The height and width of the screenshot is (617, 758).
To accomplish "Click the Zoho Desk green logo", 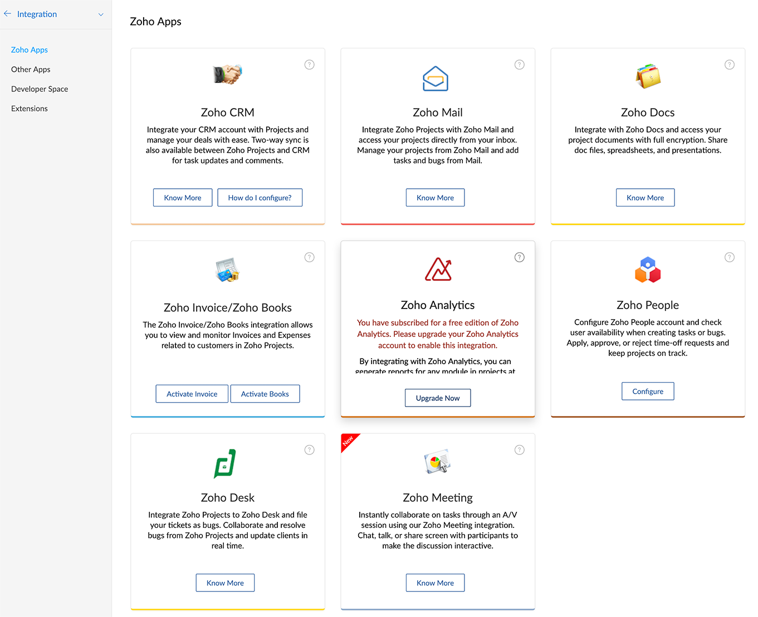I will (225, 463).
